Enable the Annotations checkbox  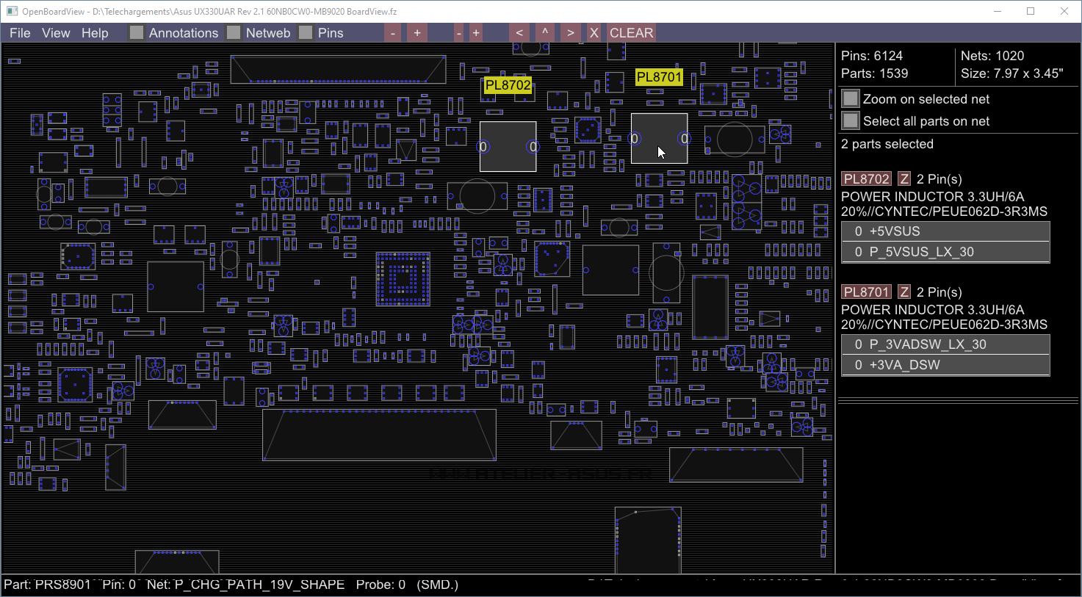click(137, 33)
